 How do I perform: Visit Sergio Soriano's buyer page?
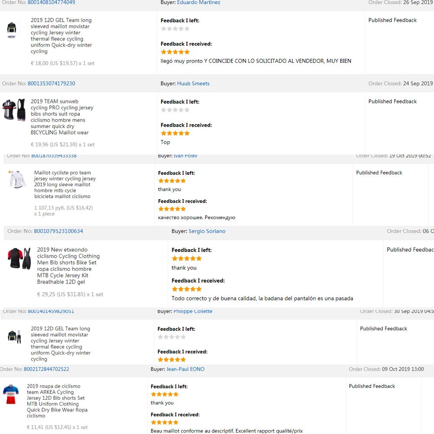point(207,231)
